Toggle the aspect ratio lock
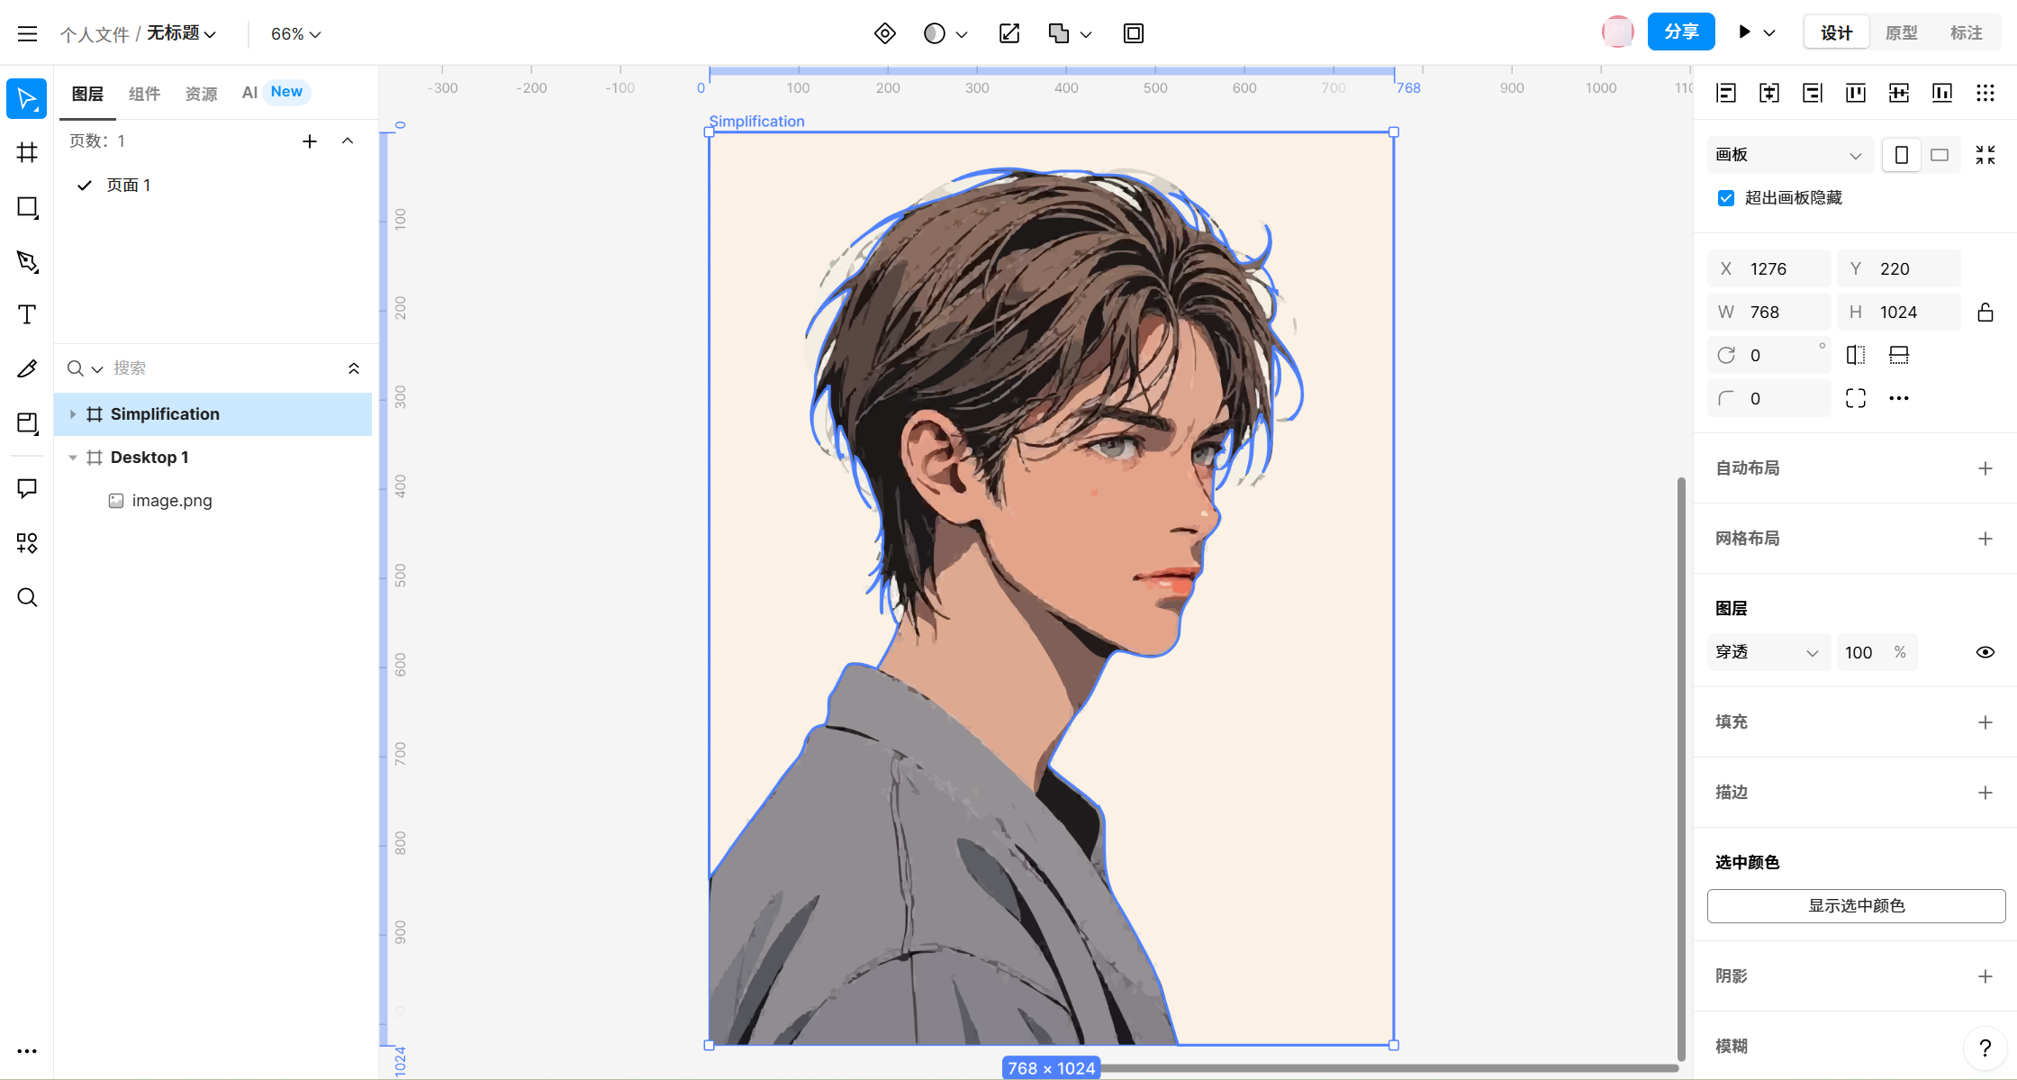The height and width of the screenshot is (1080, 2017). pos(1985,312)
